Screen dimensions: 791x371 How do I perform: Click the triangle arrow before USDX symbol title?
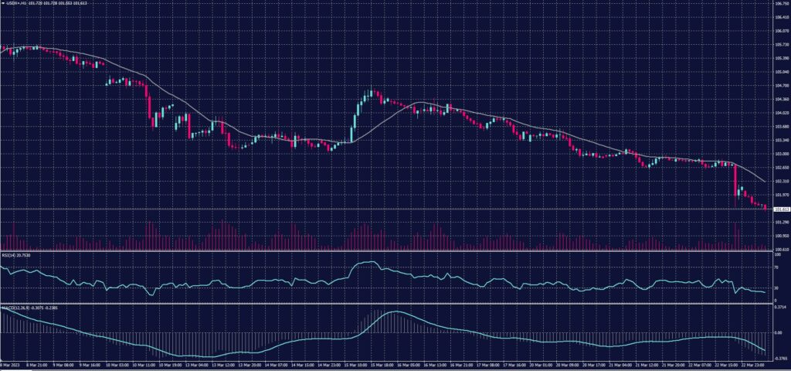tap(3, 3)
